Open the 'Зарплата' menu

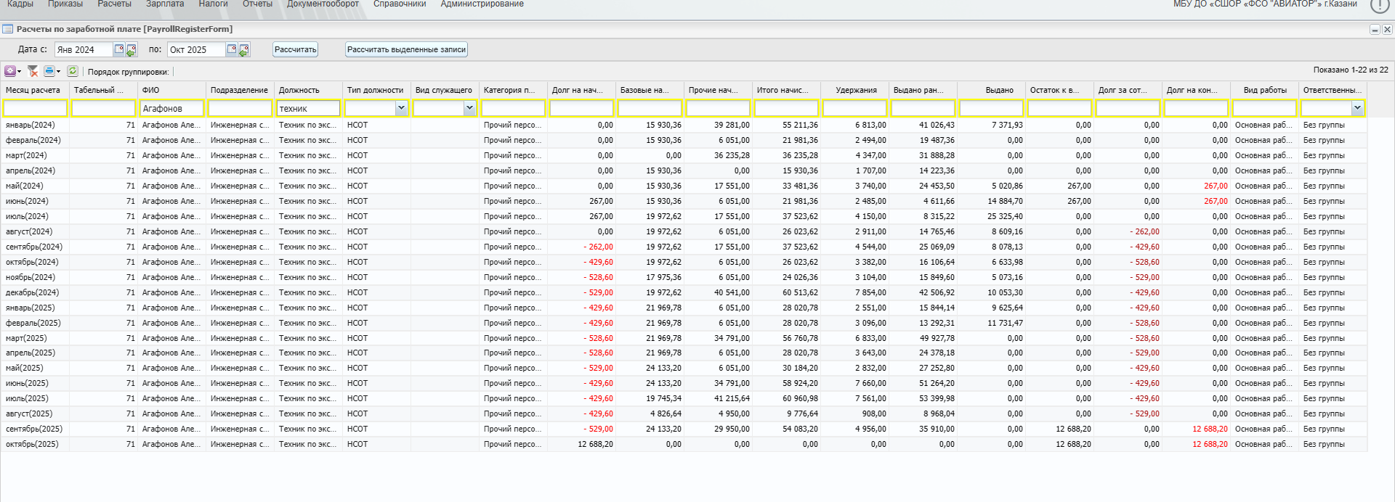(165, 4)
